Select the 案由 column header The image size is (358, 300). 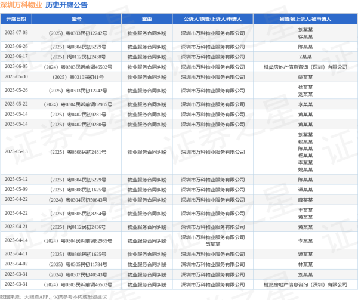tap(147, 19)
